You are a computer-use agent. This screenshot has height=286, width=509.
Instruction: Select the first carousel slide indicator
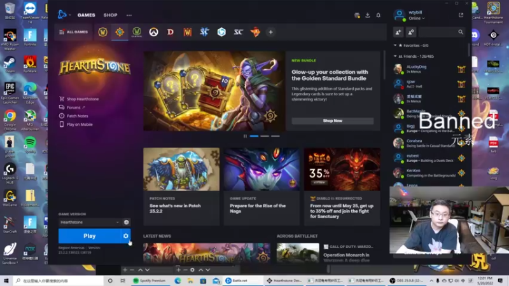tap(254, 136)
